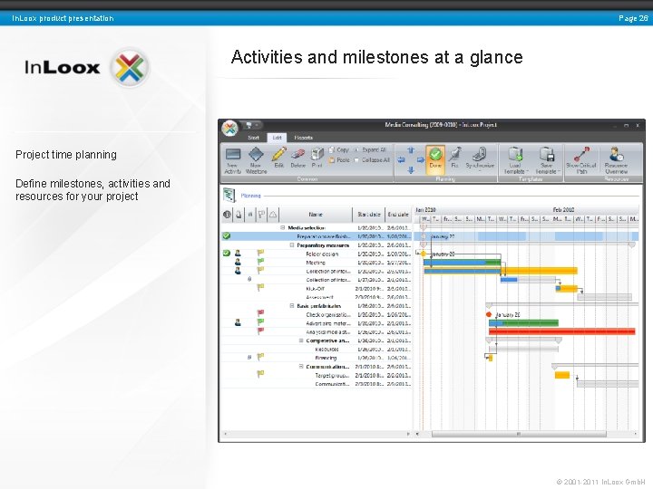The width and height of the screenshot is (653, 489).
Task: Click the Target group yellow Gantt bar
Action: point(562,375)
